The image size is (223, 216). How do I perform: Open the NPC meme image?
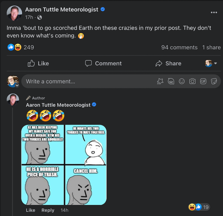64,165
